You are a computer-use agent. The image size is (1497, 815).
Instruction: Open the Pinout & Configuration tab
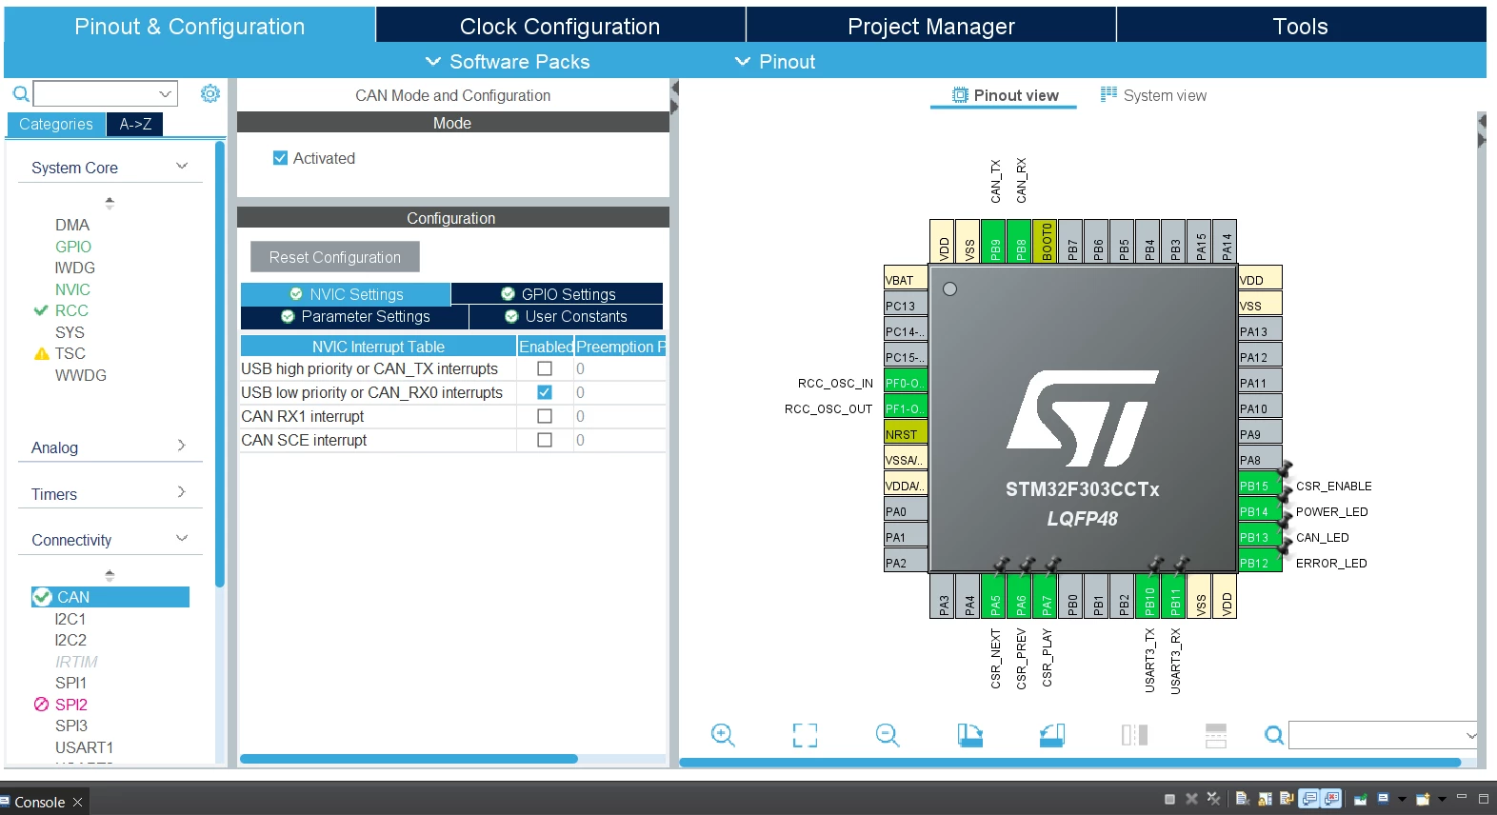(190, 26)
